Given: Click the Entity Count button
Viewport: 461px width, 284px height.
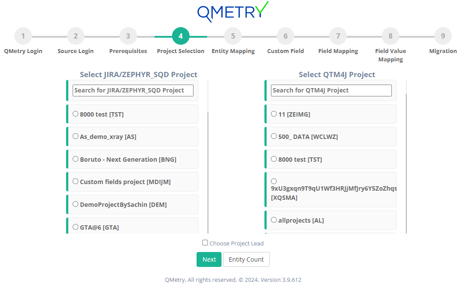Looking at the screenshot, I should pyautogui.click(x=246, y=259).
